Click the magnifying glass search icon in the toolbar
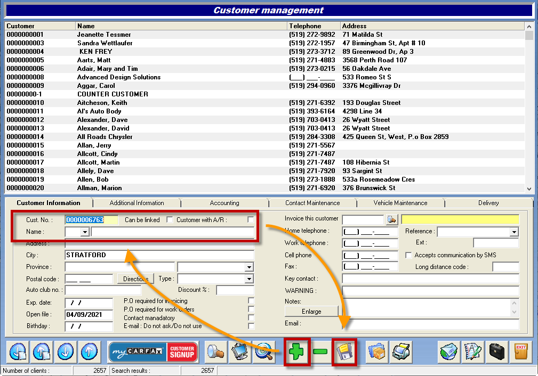Screen dimensions: 538x376 tap(216, 352)
